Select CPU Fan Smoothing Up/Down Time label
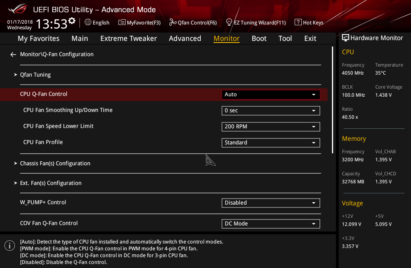Image resolution: width=411 pixels, height=268 pixels. click(68, 110)
